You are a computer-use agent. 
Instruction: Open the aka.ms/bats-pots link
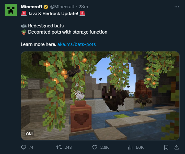(x=77, y=44)
